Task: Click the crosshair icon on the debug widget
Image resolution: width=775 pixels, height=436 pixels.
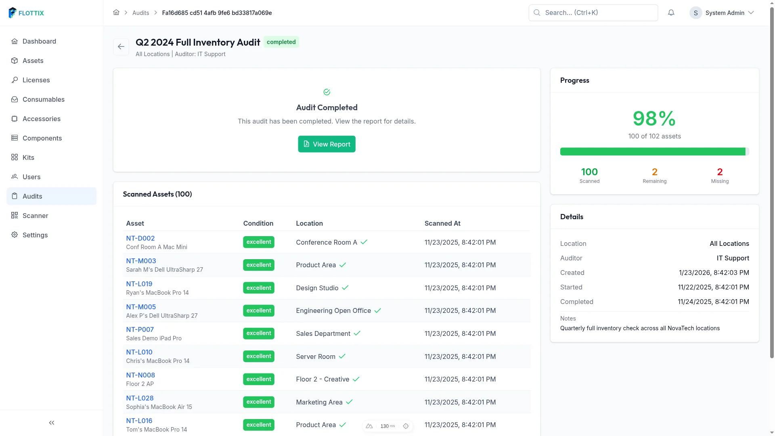Action: pos(406,426)
